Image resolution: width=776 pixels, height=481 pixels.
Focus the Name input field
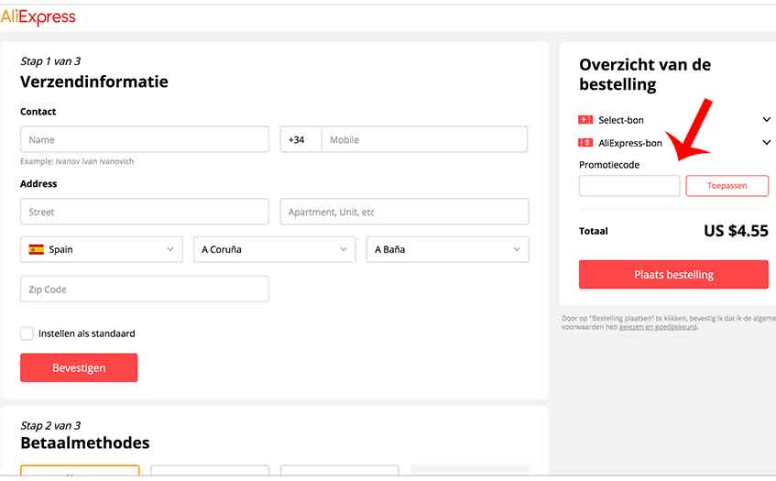pos(145,139)
